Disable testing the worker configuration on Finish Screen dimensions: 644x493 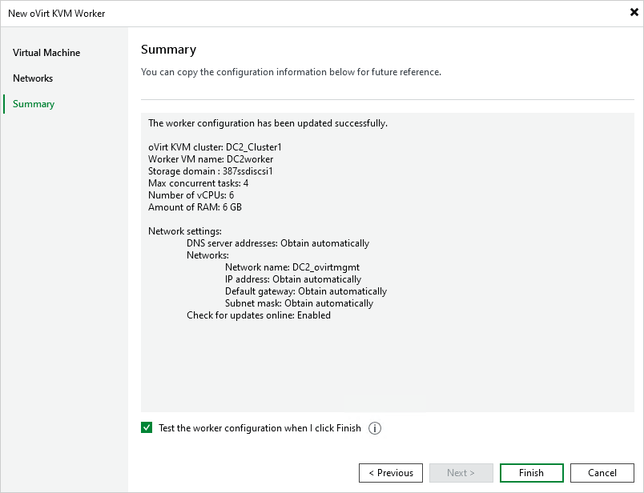tap(147, 427)
